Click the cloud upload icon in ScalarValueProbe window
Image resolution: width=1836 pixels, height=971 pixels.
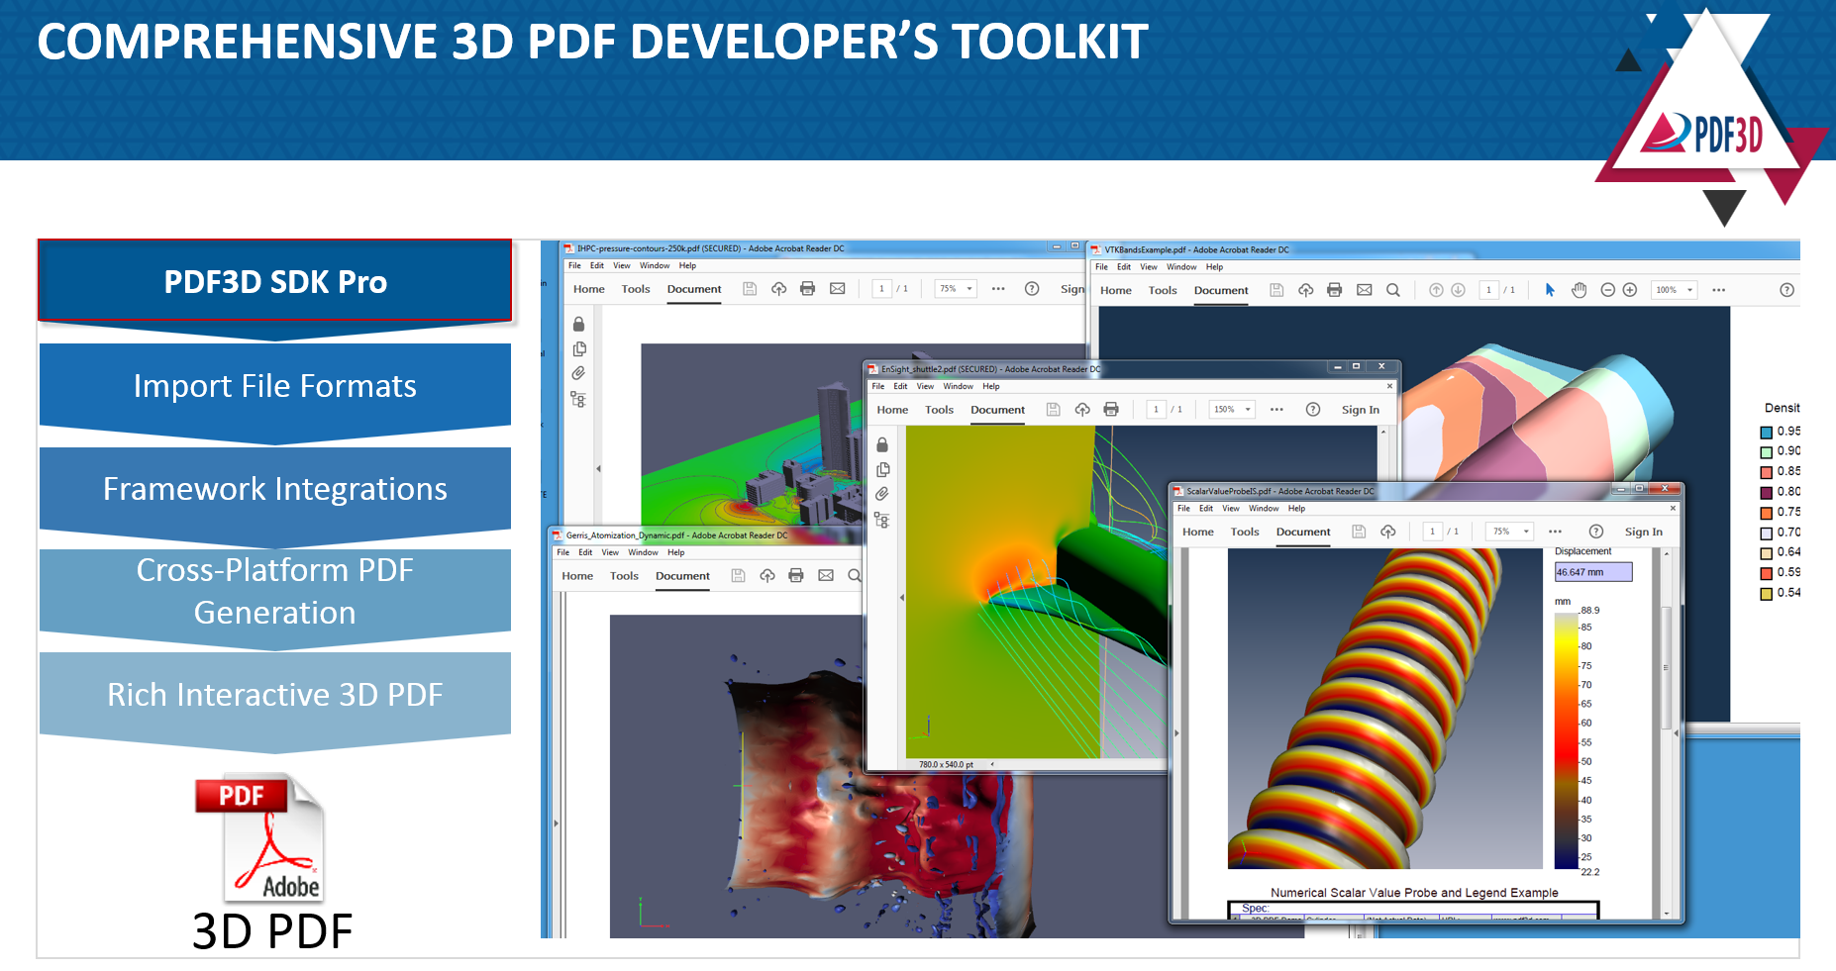pos(1388,532)
